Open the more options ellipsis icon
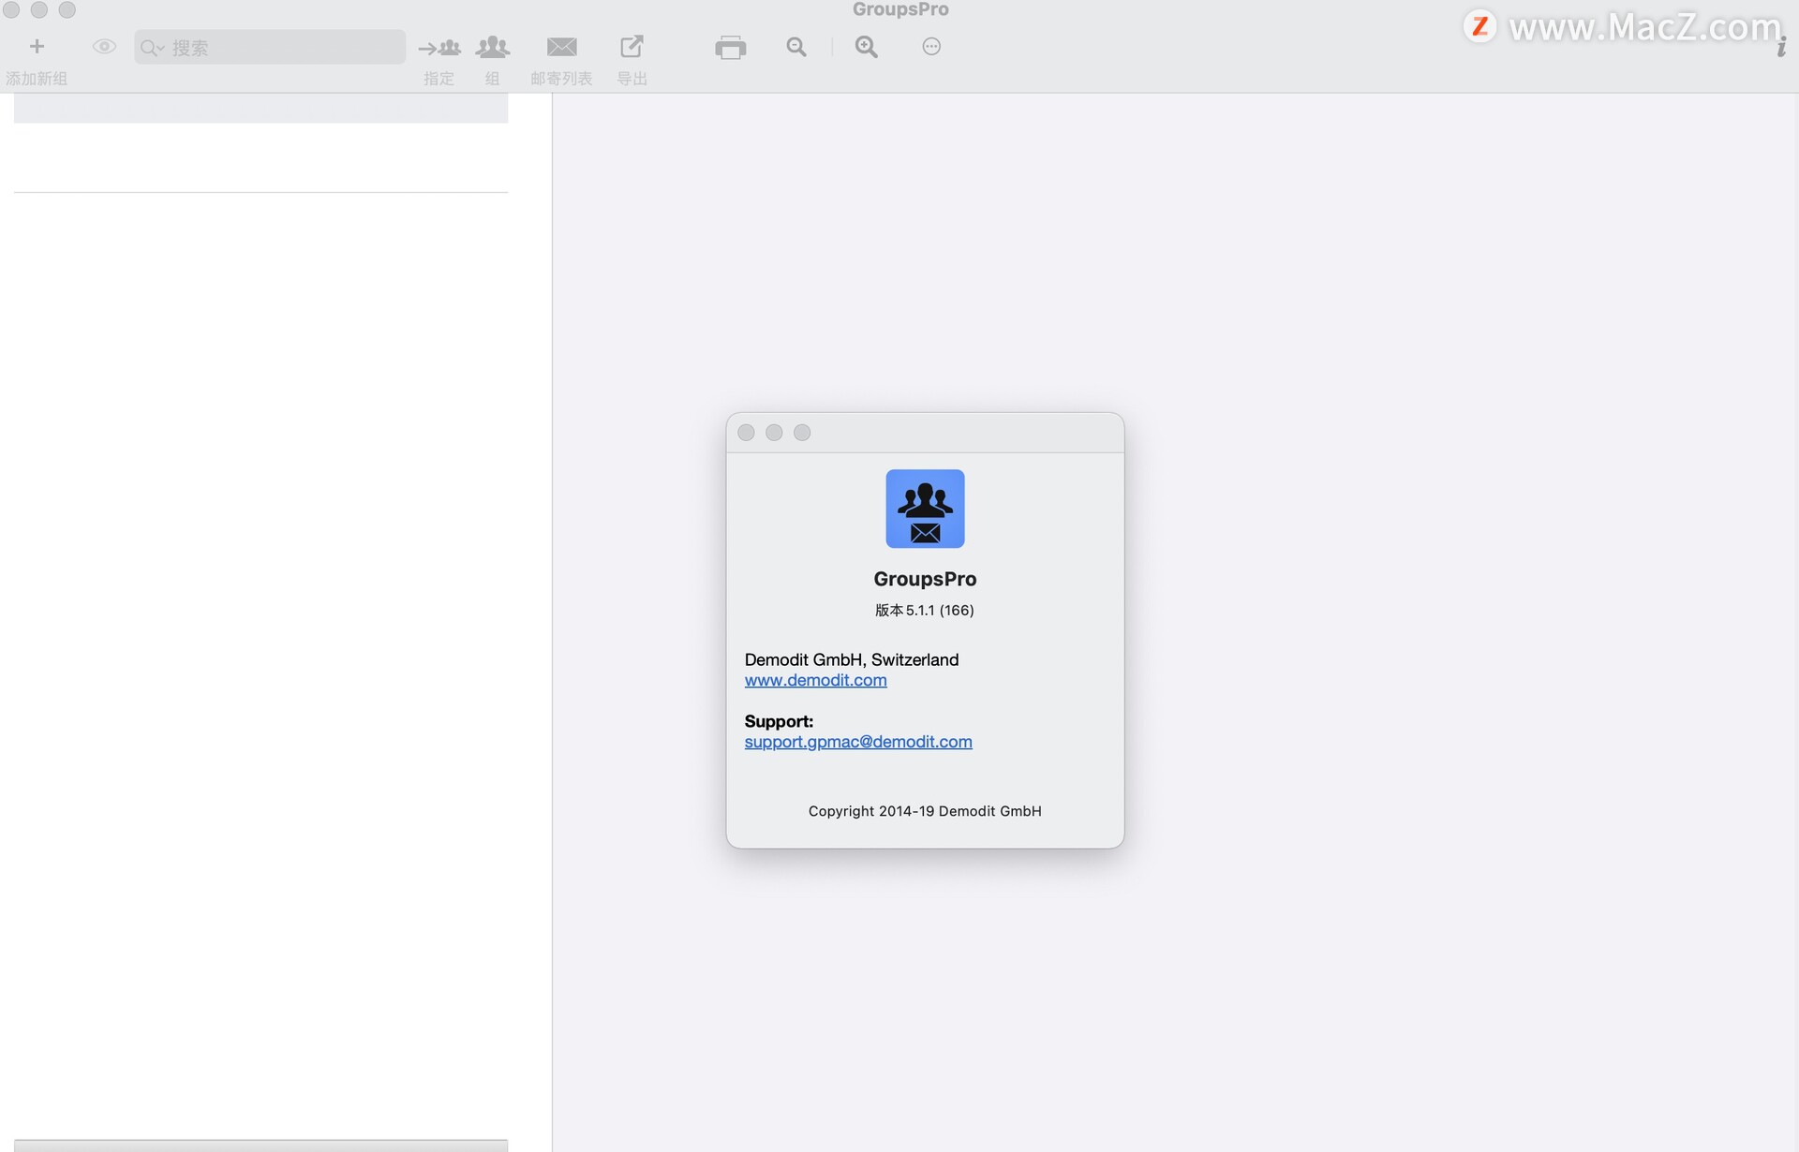 (x=931, y=46)
